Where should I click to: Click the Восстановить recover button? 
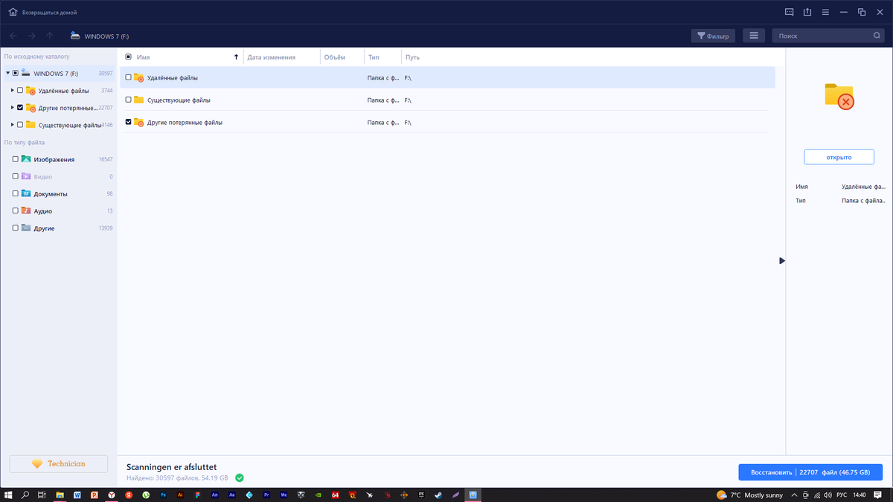point(810,472)
